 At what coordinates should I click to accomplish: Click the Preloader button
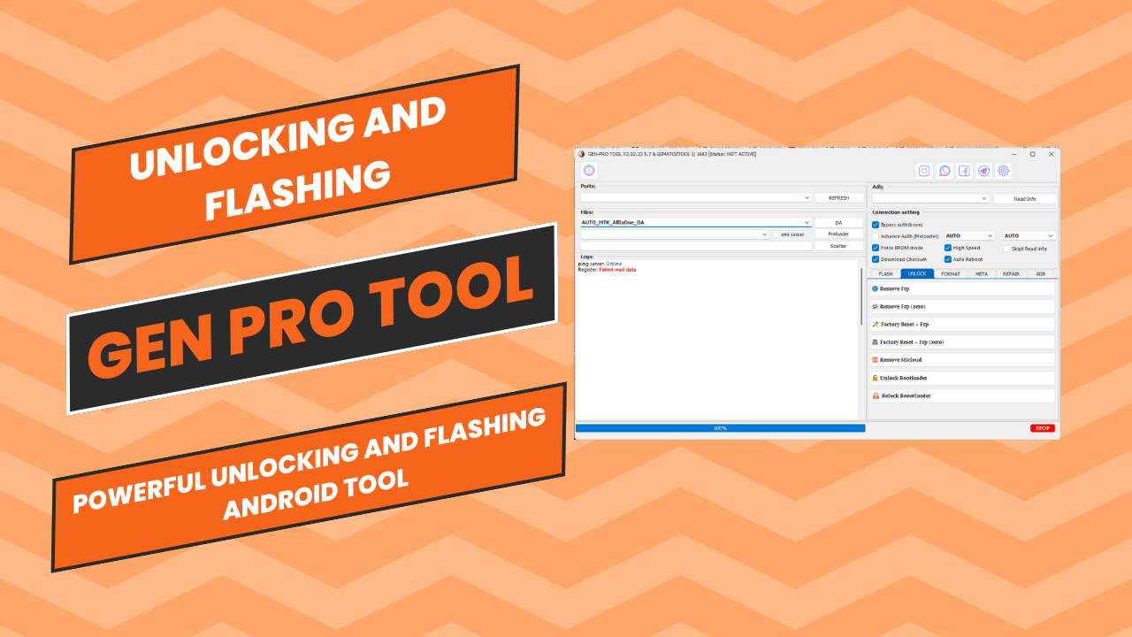[838, 234]
